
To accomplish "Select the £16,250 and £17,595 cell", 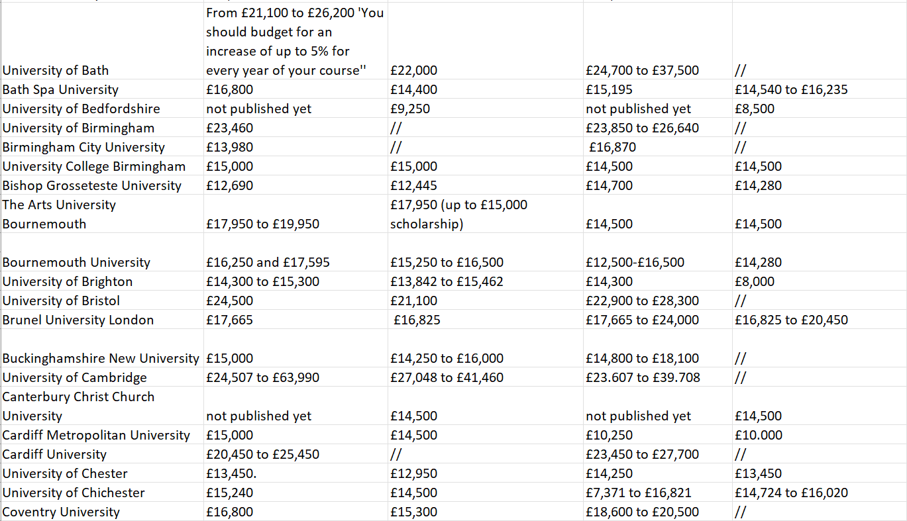I will click(x=268, y=262).
